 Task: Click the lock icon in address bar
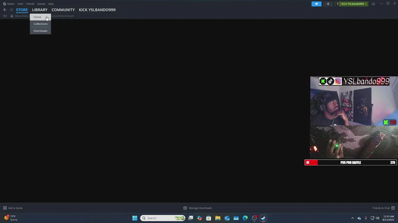(x=12, y=16)
